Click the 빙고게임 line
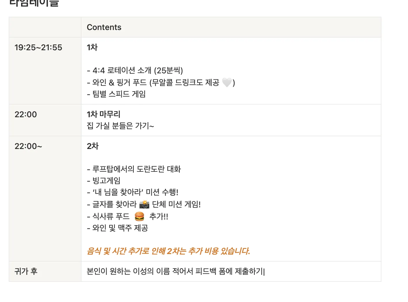 [104, 181]
